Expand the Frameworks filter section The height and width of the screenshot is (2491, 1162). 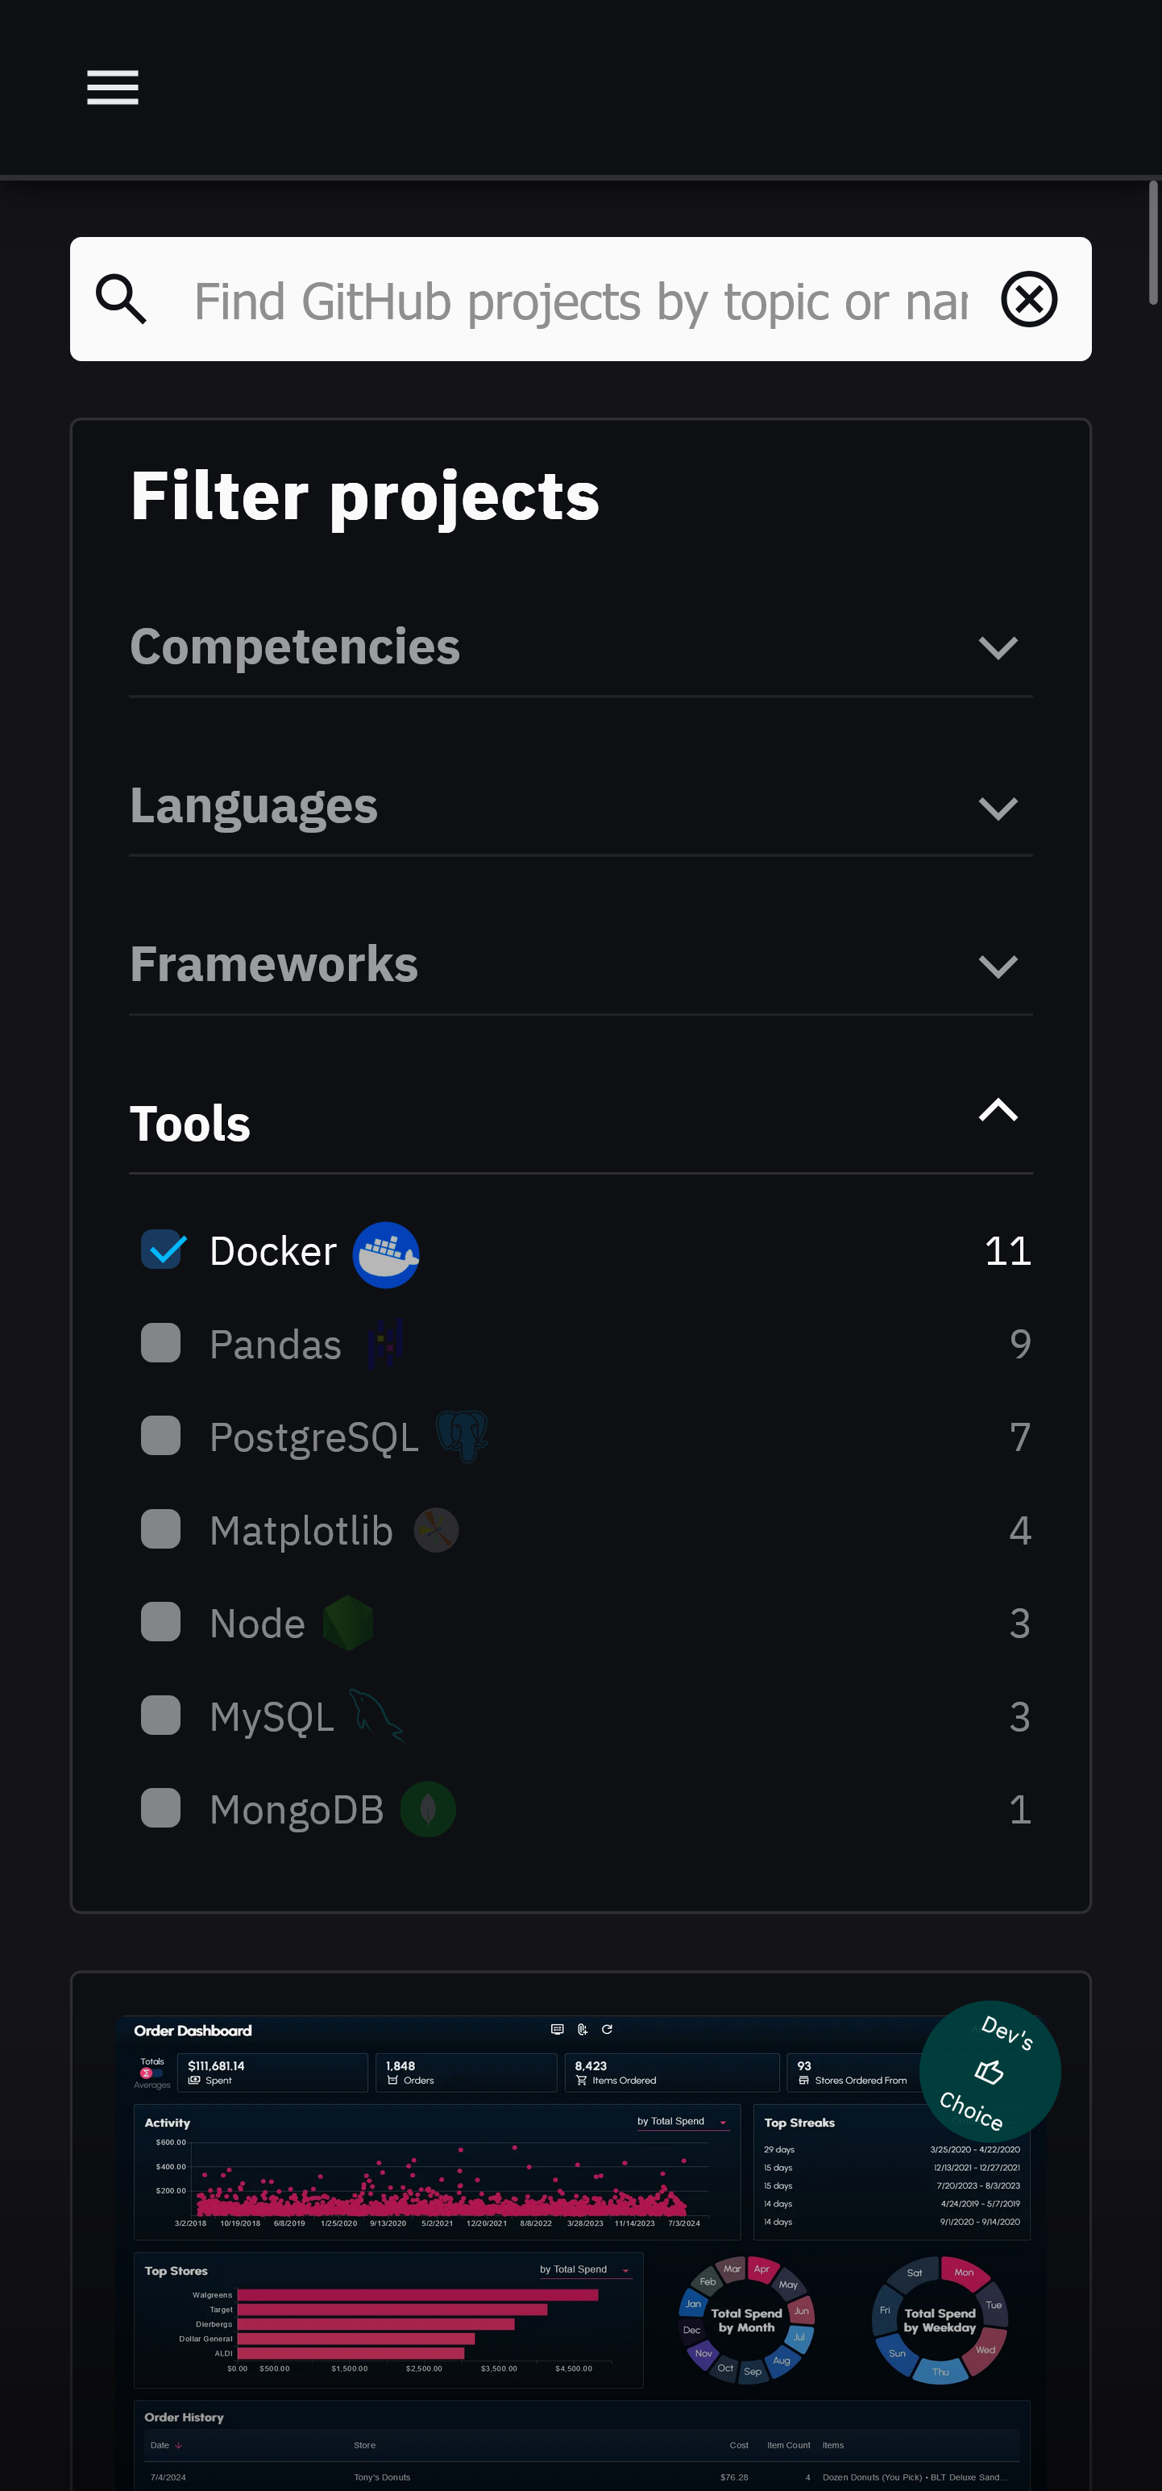tap(998, 965)
